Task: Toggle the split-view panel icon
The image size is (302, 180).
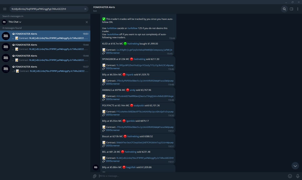Action: click(x=291, y=9)
